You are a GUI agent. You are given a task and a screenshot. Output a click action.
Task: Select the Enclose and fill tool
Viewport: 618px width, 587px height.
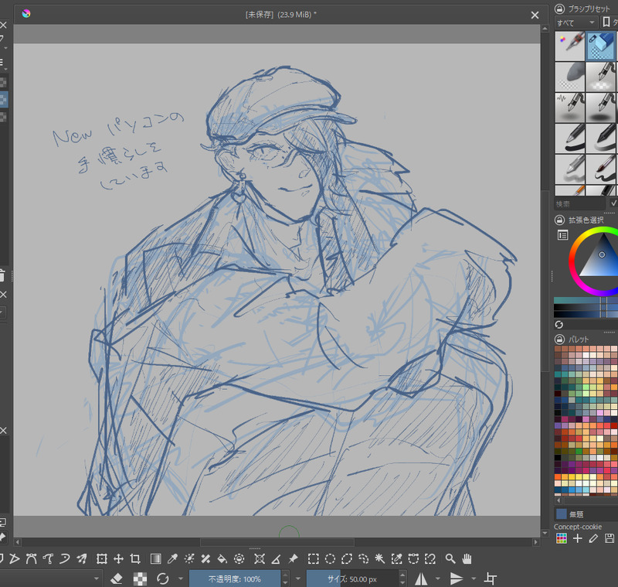point(239,558)
